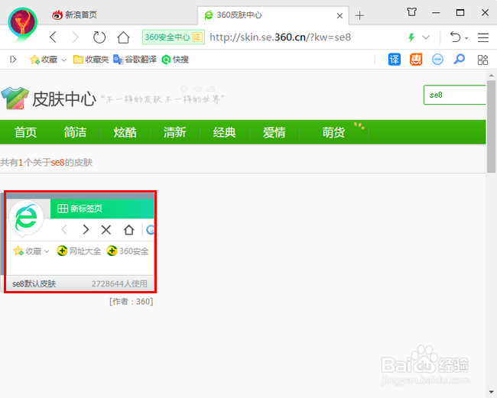Click the browser avatar logo icon

(22, 24)
